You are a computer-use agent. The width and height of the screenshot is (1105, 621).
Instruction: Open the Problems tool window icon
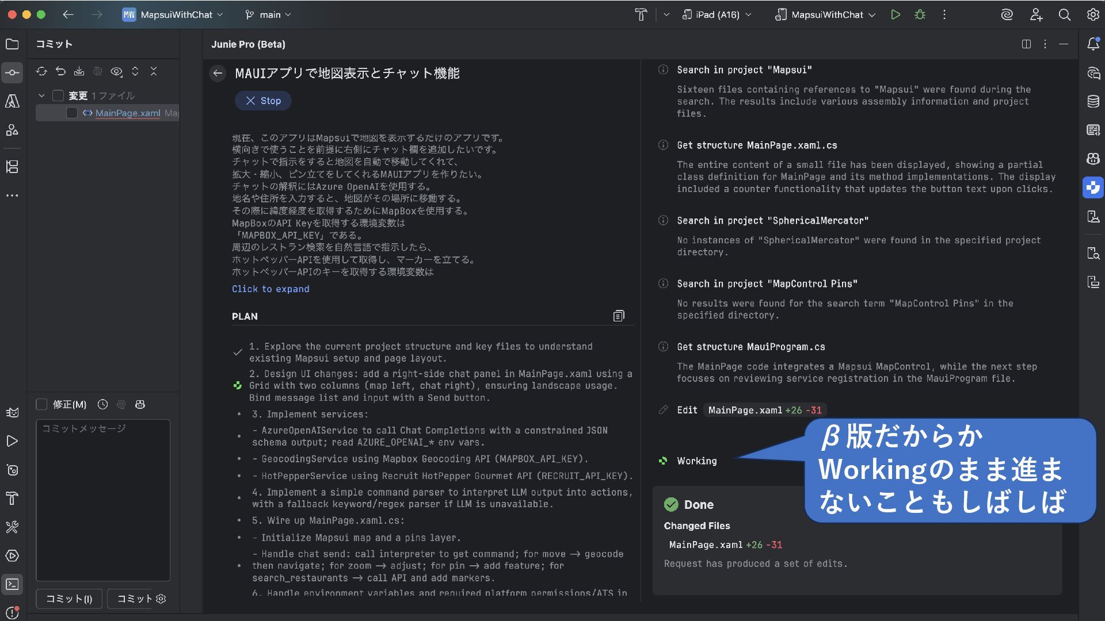[x=12, y=613]
